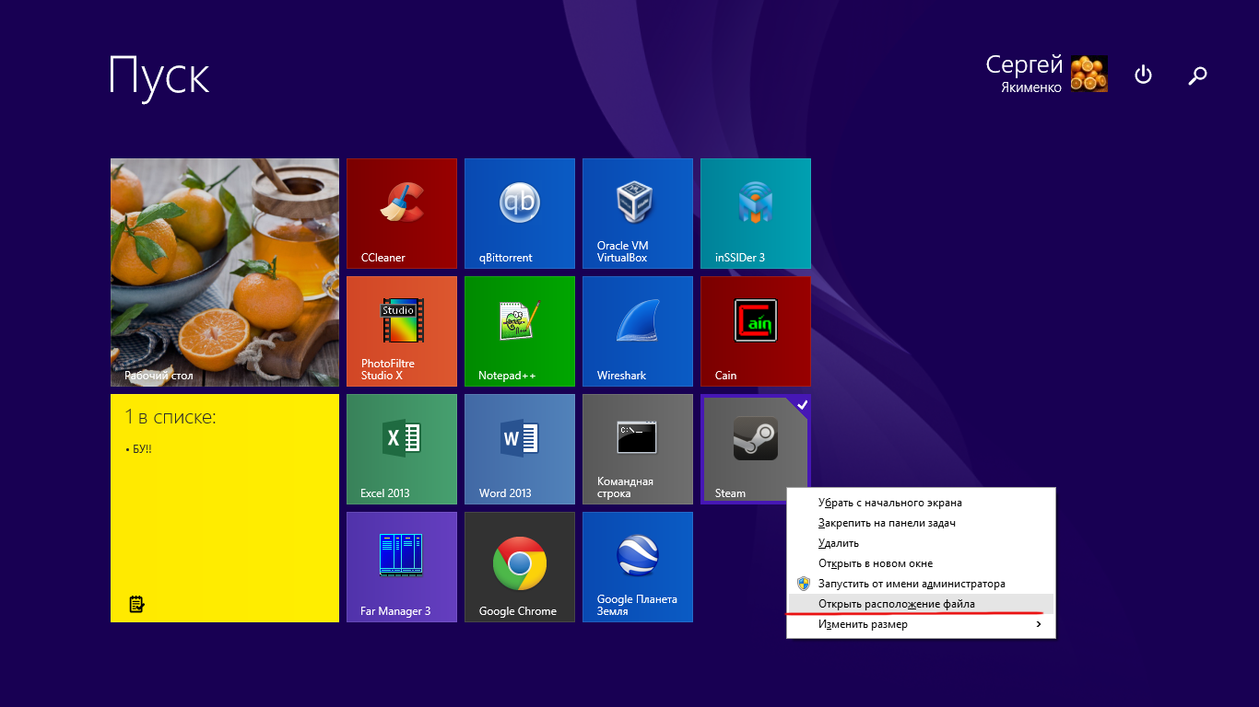The width and height of the screenshot is (1259, 707).
Task: Click the user name 'Сергей Якименко'
Action: tap(1024, 73)
